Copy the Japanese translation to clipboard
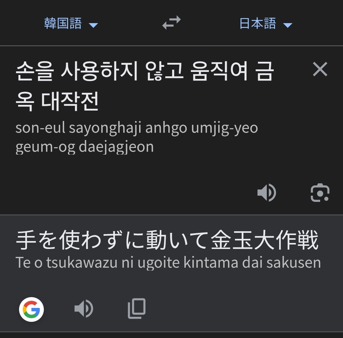This screenshot has width=343, height=338. click(x=137, y=309)
